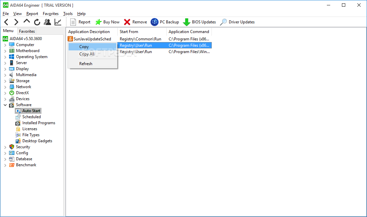Image resolution: width=367 pixels, height=217 pixels.
Task: Select the Motherboard icon in tree
Action: coord(11,51)
